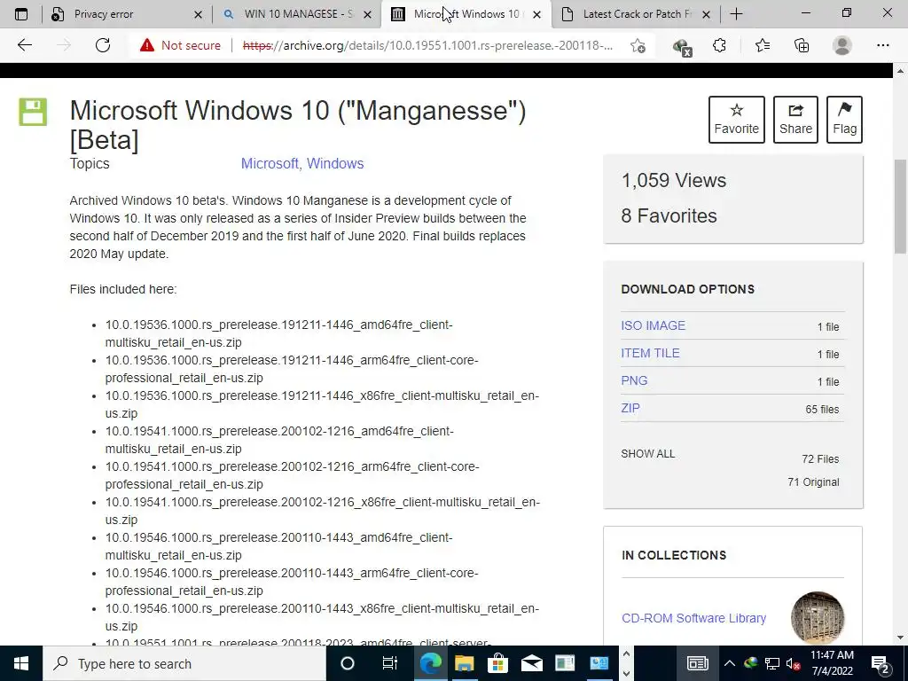Click the archive.org address bar
The height and width of the screenshot is (681, 908).
coord(427,45)
